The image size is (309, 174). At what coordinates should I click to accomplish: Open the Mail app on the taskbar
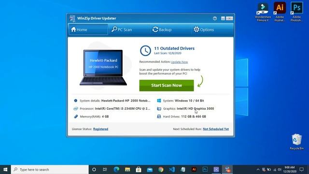coord(150,170)
